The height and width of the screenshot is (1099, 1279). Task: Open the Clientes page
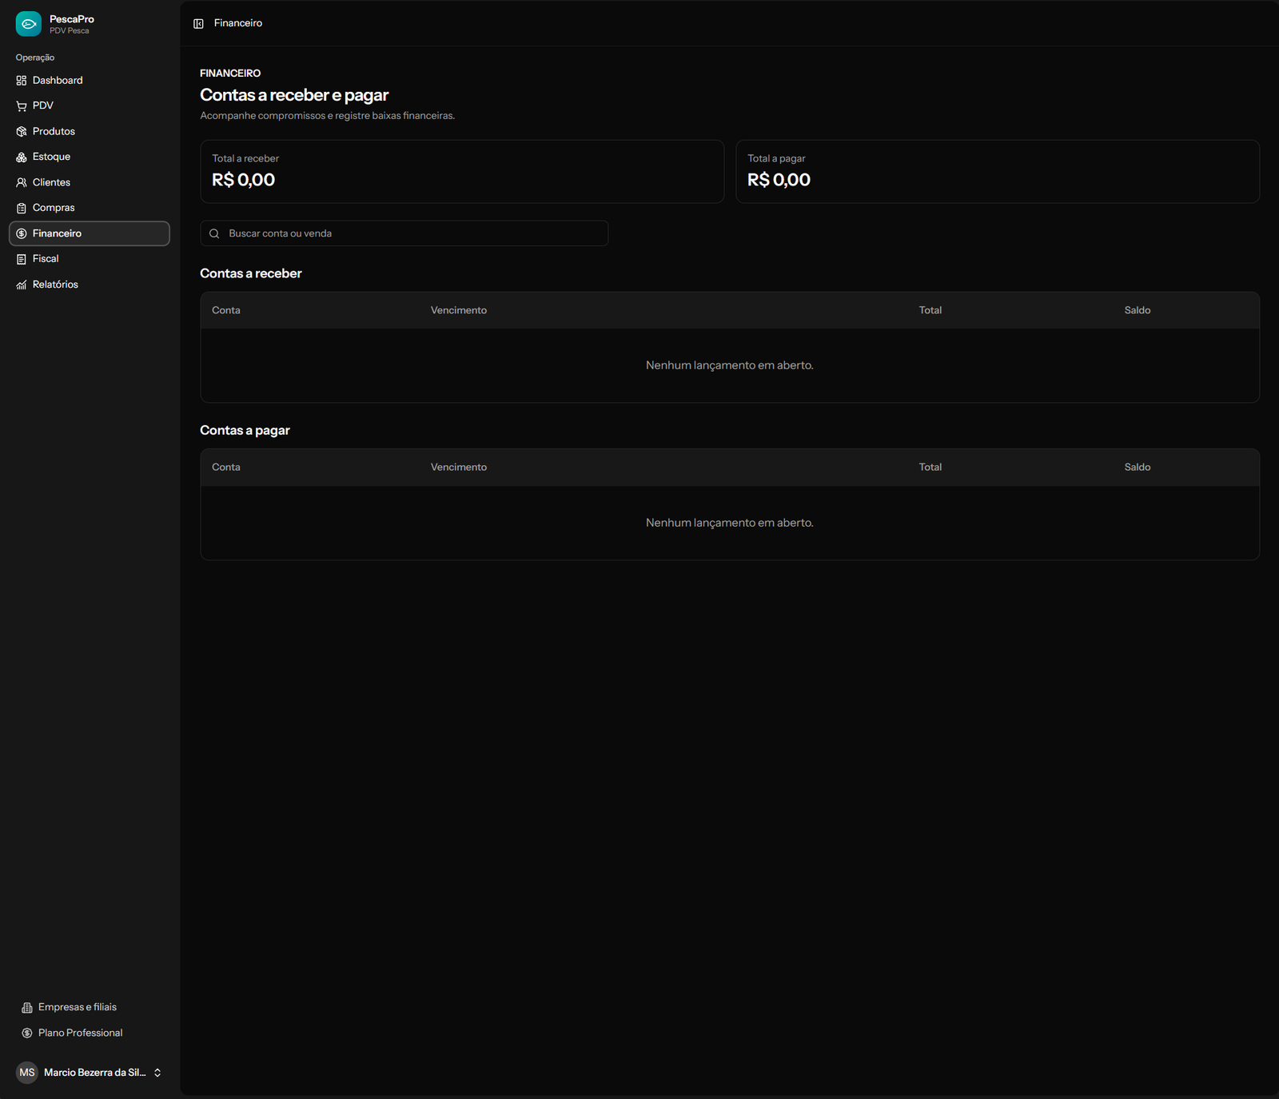click(x=90, y=183)
